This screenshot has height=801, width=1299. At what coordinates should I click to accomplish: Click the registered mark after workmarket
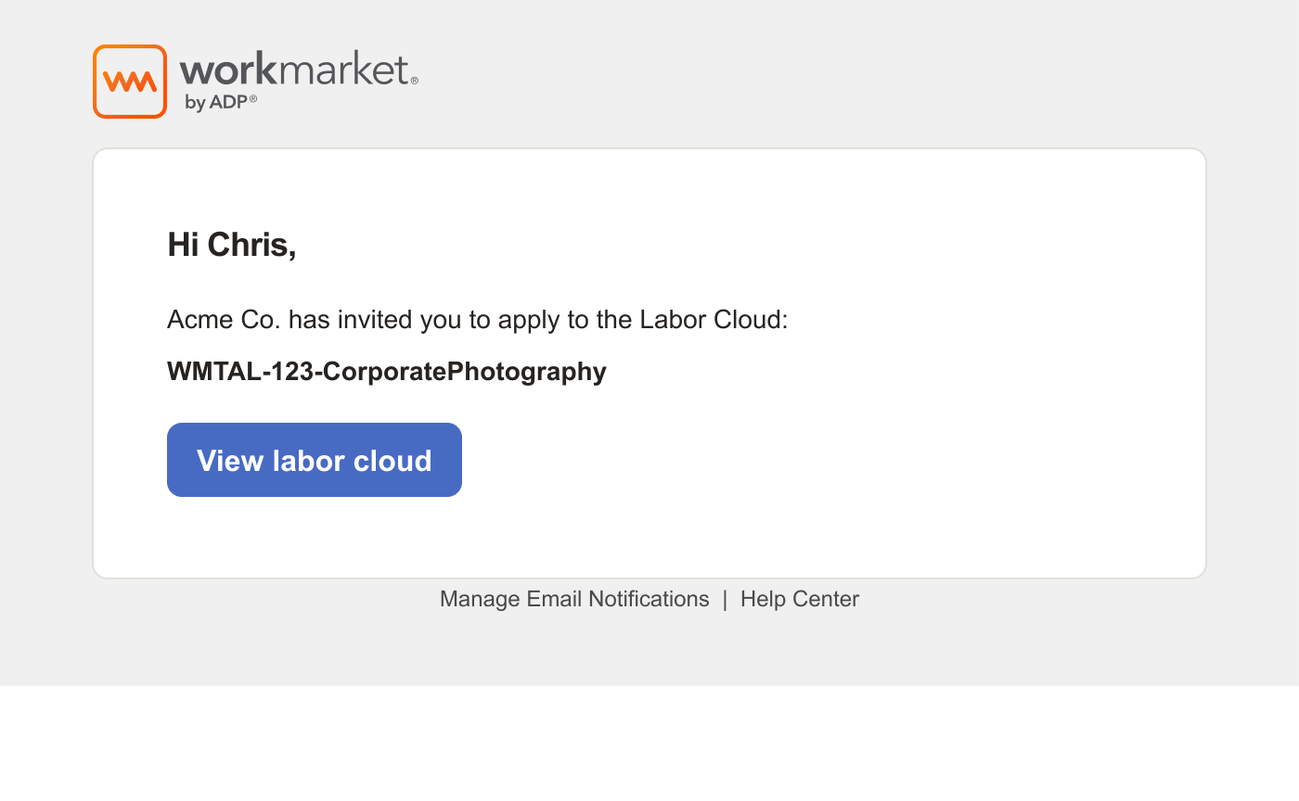[414, 82]
